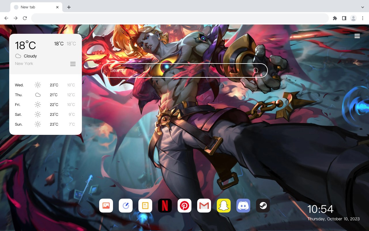Go forward in browser history
Viewport: 369px width, 231px height.
16,18
